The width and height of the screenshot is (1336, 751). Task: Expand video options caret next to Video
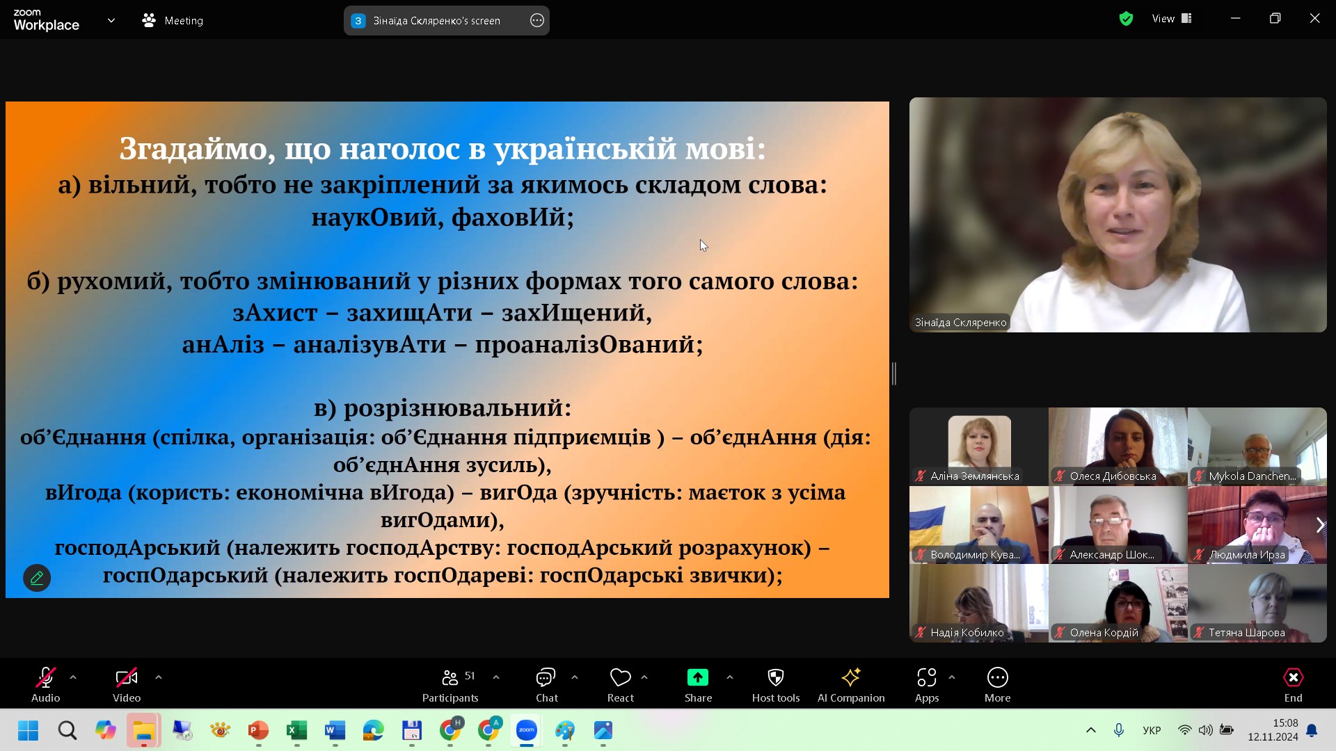point(159,677)
